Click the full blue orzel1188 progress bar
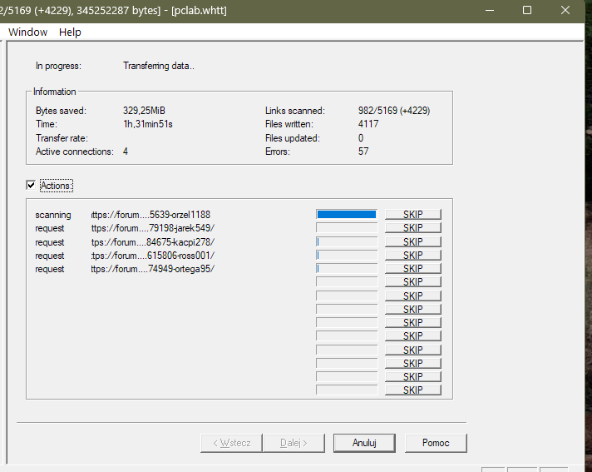The image size is (592, 472). point(347,214)
